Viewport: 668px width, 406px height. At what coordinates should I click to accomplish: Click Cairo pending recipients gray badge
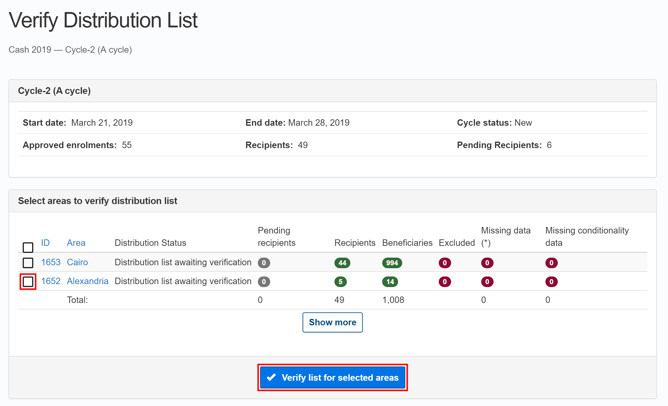(x=264, y=263)
